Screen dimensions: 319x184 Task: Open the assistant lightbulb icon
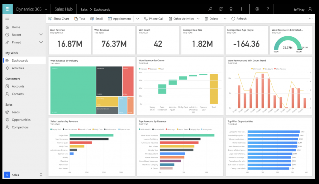(231, 9)
